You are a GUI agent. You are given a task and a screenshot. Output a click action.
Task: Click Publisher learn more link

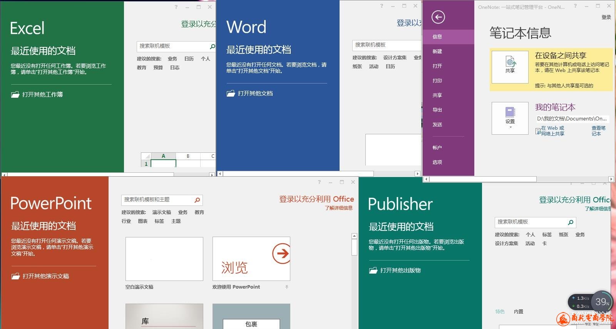tap(598, 209)
